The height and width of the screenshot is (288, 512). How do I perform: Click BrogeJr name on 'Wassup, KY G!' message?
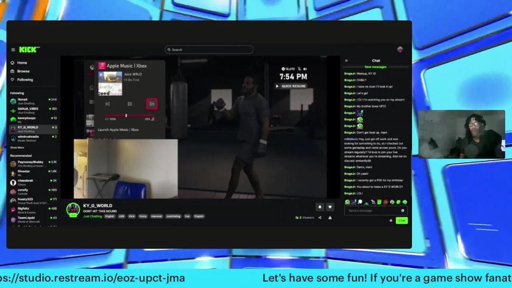tap(350, 74)
